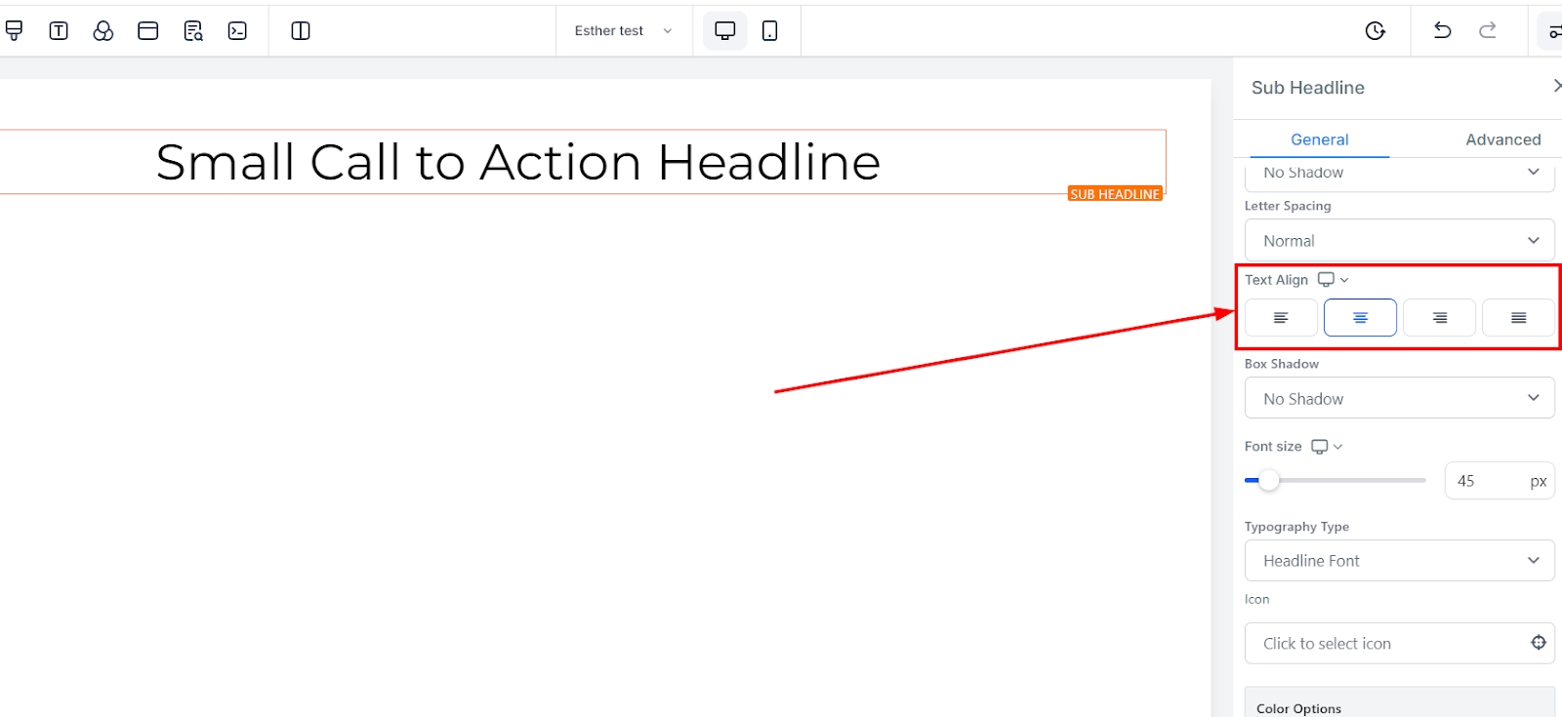Click the font size slider handle

point(1268,480)
